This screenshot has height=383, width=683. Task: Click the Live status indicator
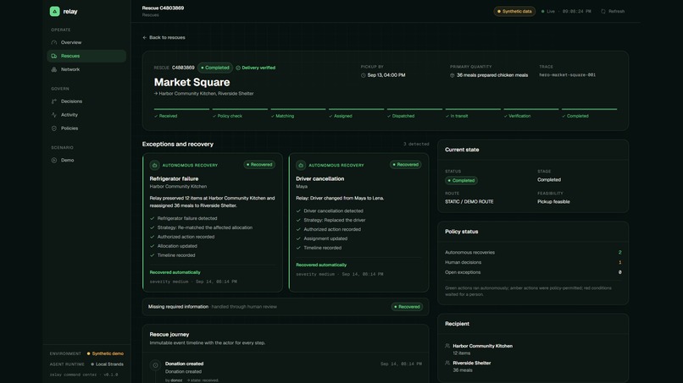click(548, 11)
